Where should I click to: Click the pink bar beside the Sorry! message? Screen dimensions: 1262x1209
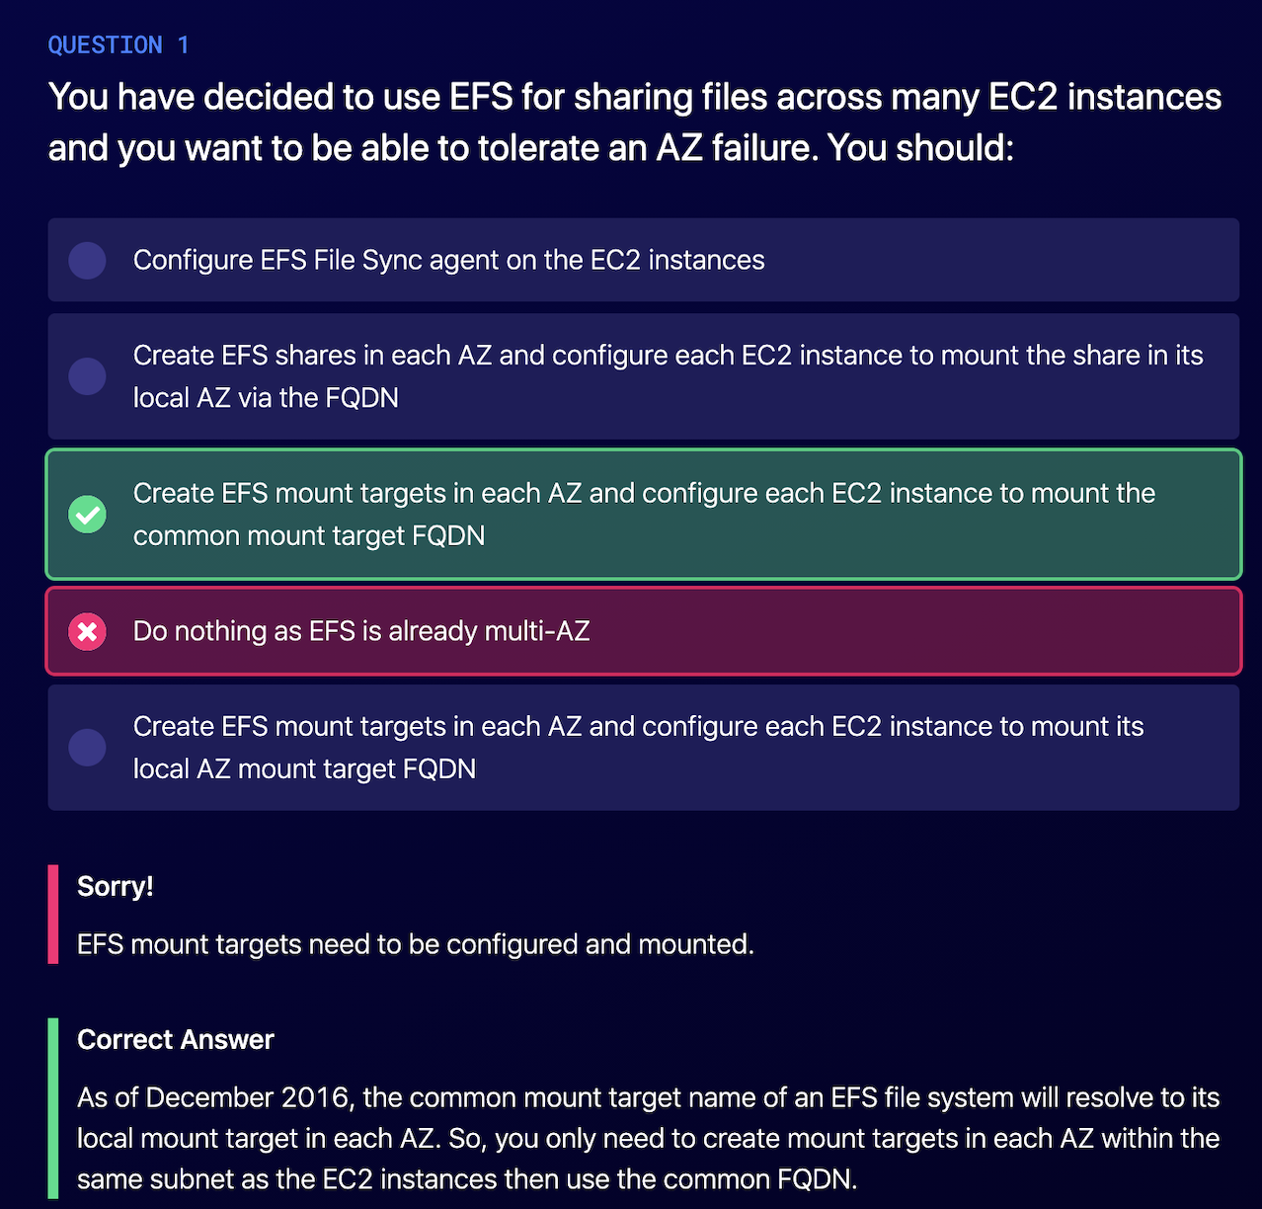pyautogui.click(x=53, y=914)
